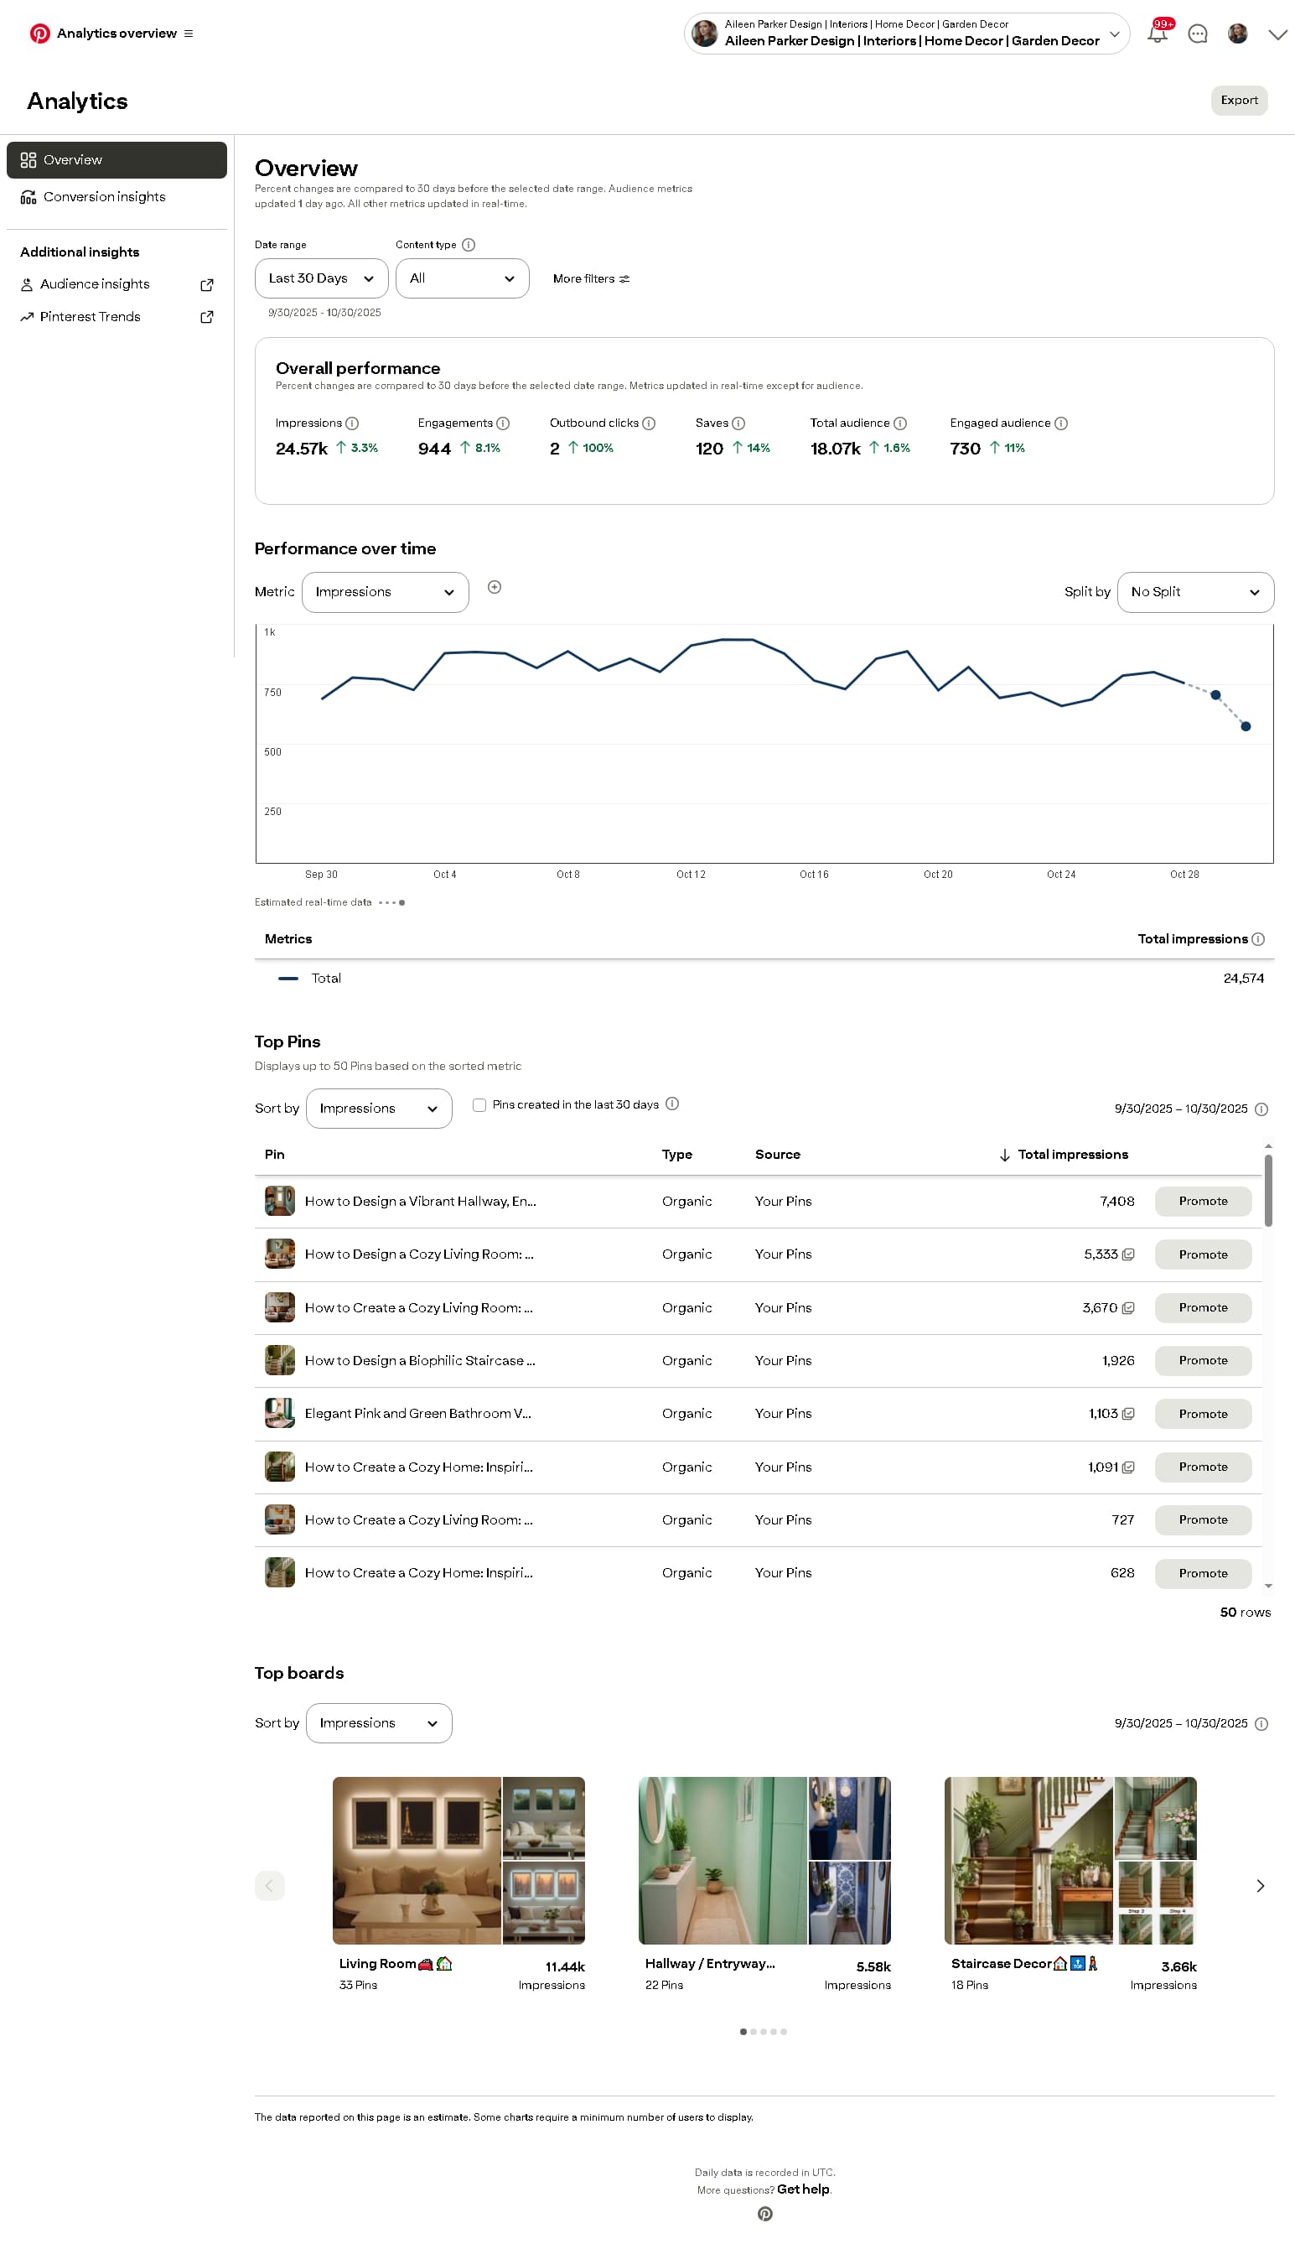Click the Total impressions info icon under chart
The width and height of the screenshot is (1295, 2249).
1257,939
